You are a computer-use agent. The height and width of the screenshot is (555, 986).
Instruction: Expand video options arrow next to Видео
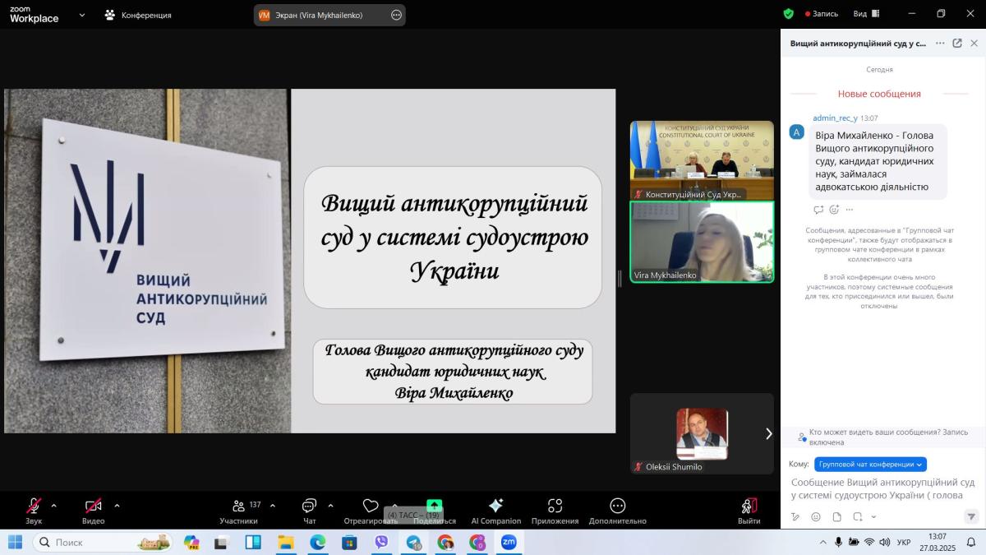click(x=117, y=506)
